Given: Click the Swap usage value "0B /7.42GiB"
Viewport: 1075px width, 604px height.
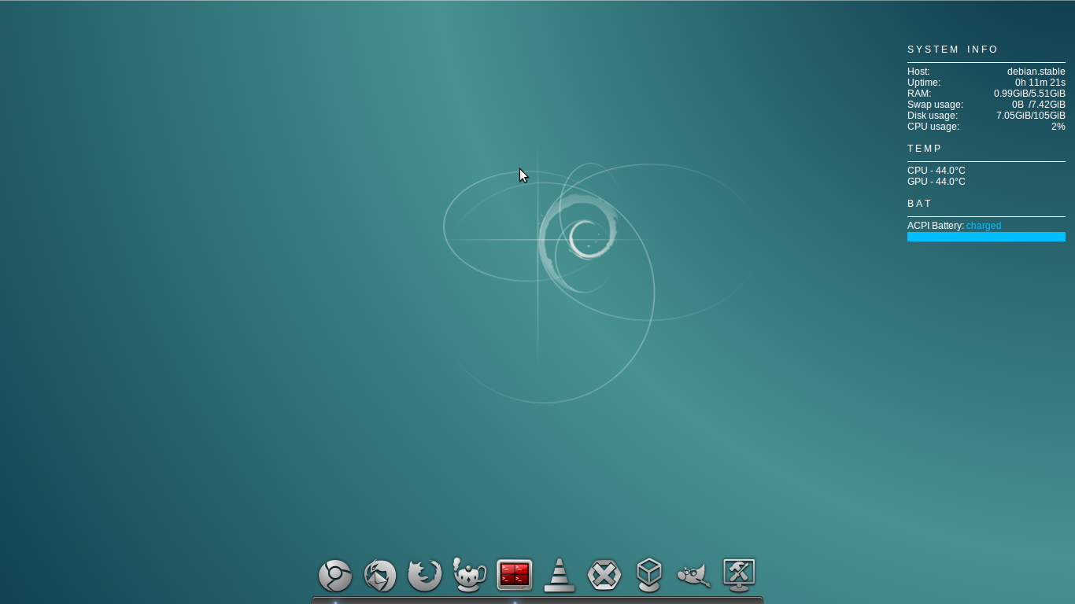Looking at the screenshot, I should point(1039,105).
